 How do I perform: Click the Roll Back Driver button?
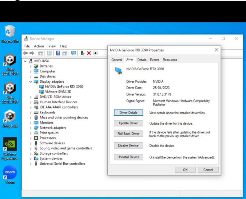pyautogui.click(x=128, y=134)
